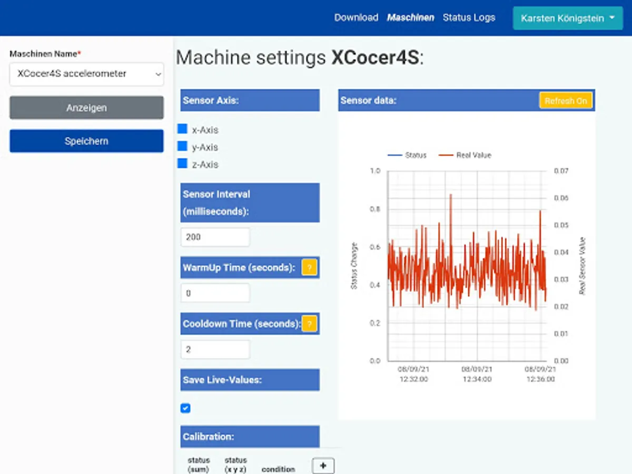Viewport: 632px width, 474px height.
Task: Expand the Karsten Königstein user menu
Action: [x=568, y=18]
